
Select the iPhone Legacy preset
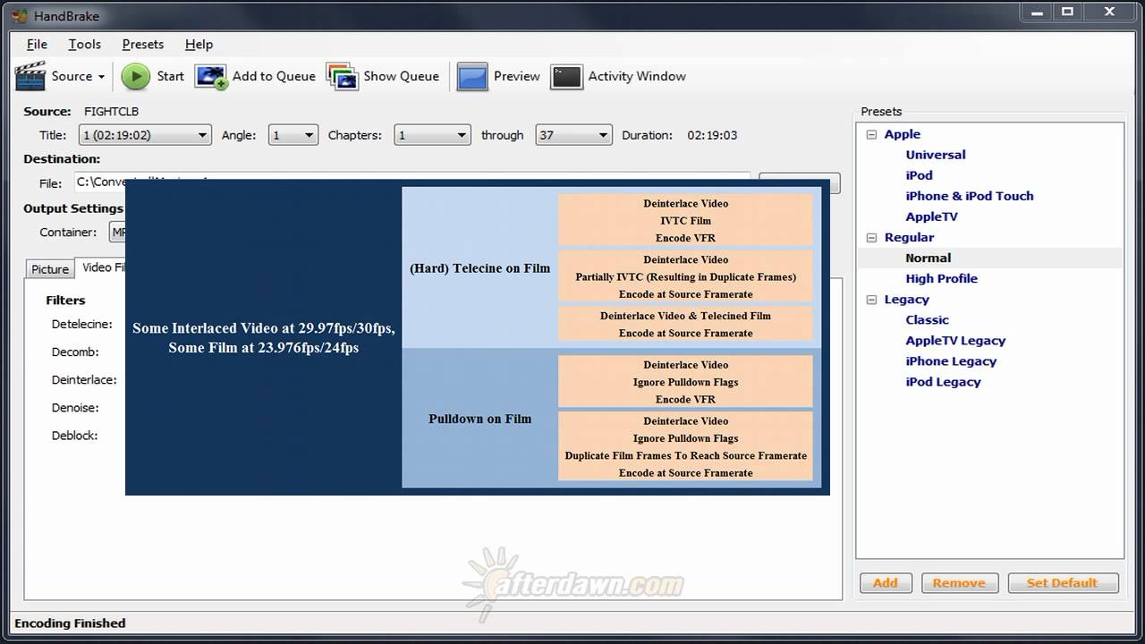coord(951,361)
